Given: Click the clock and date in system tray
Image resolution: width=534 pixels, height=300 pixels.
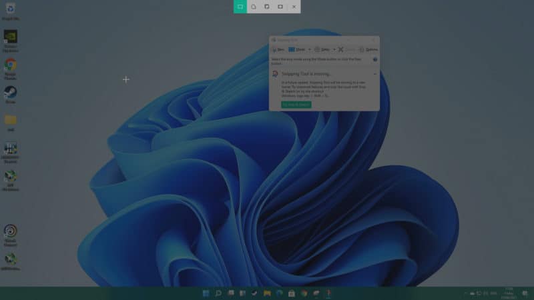Looking at the screenshot, I should pyautogui.click(x=509, y=293).
